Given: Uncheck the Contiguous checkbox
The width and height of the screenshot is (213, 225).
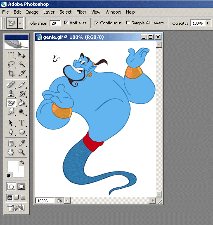Looking at the screenshot, I should point(97,23).
